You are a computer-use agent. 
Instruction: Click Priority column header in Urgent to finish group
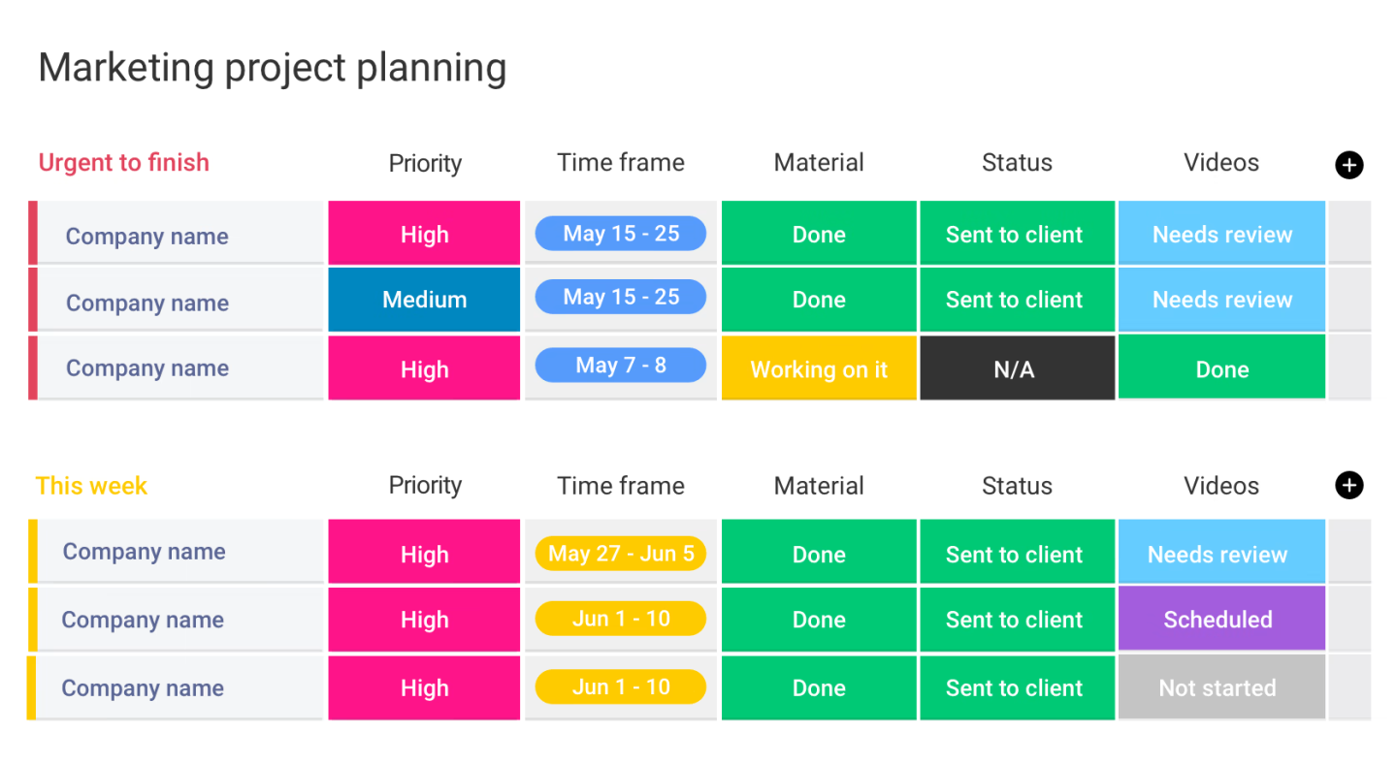pyautogui.click(x=425, y=164)
